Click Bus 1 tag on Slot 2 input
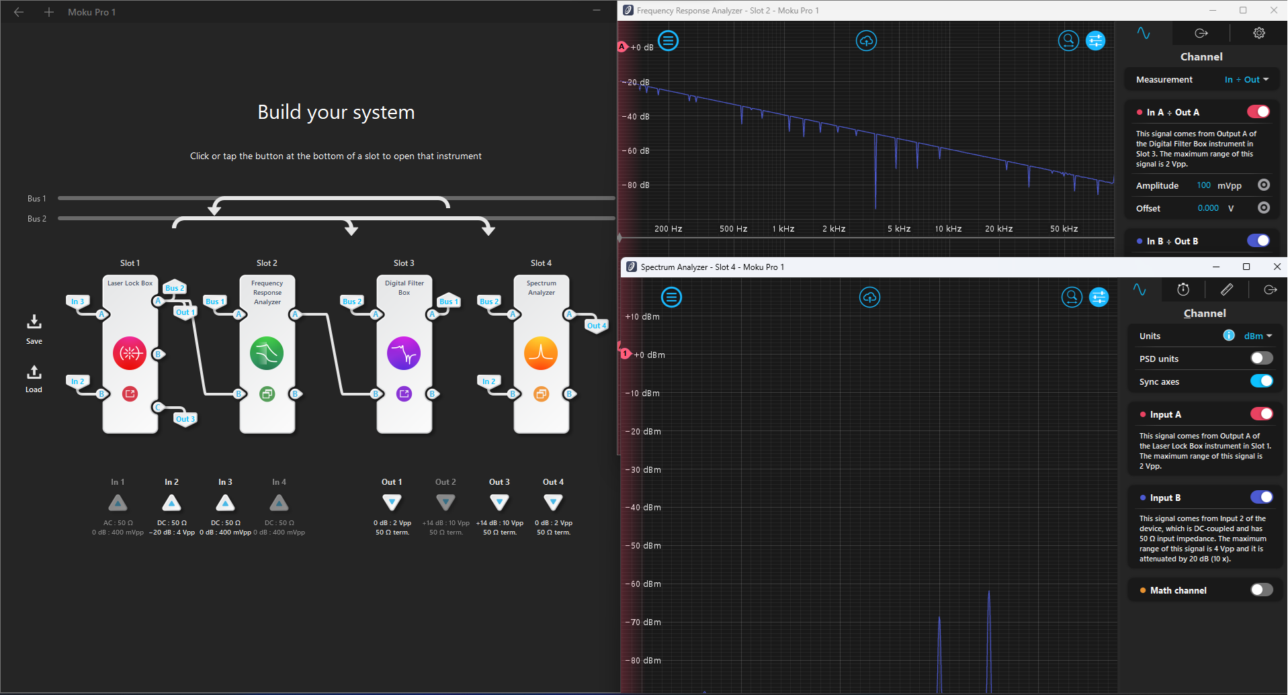This screenshot has width=1288, height=695. pos(215,302)
